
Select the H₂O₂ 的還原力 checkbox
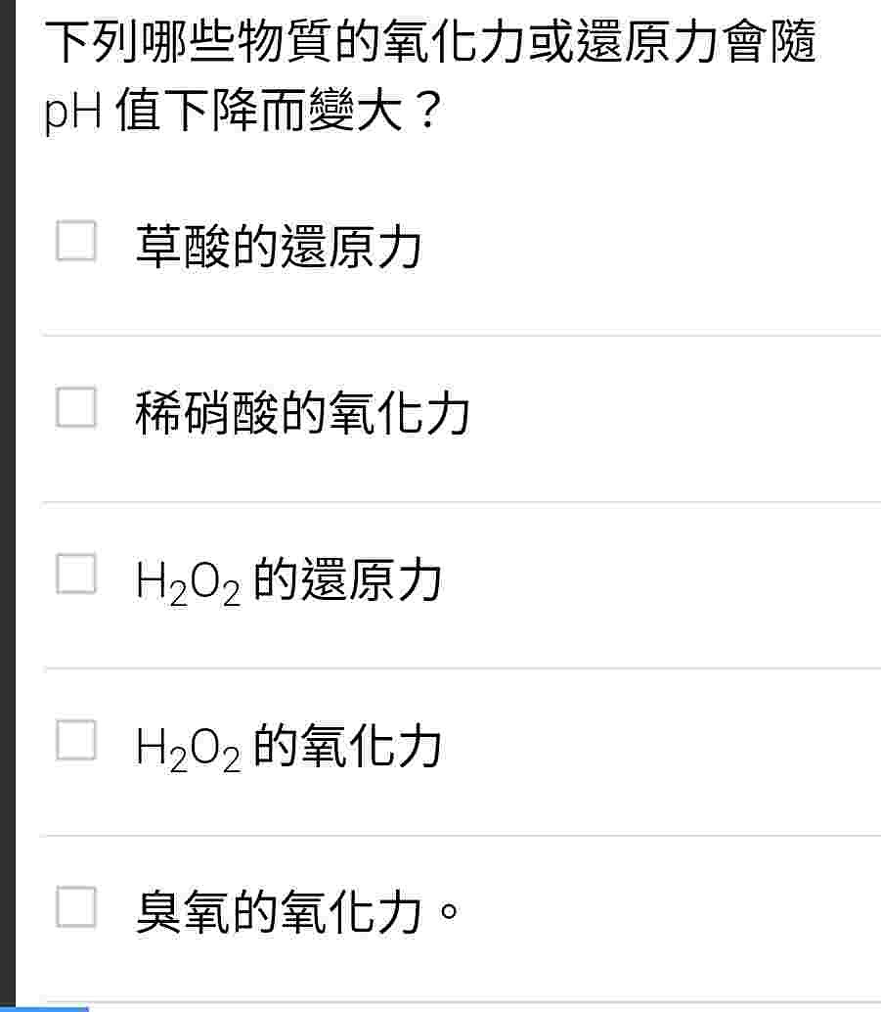point(76,574)
